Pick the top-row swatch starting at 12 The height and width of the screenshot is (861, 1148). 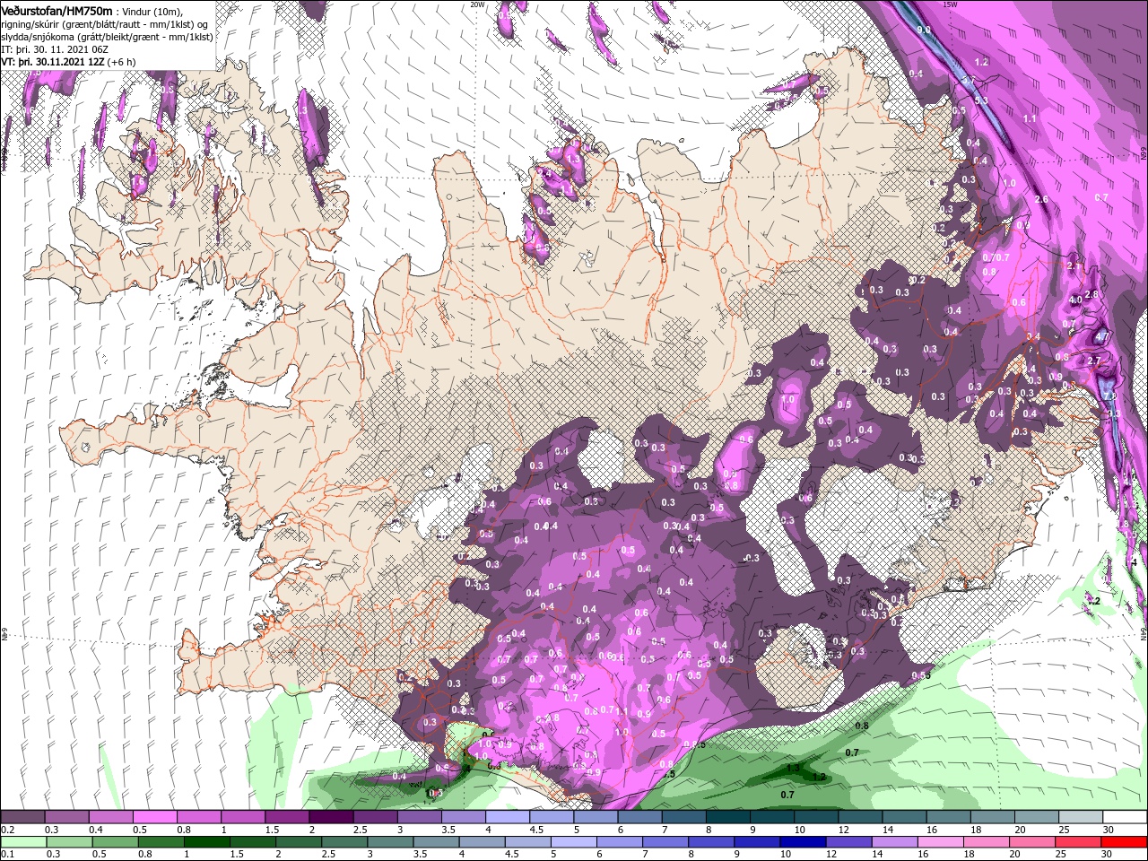[861, 817]
